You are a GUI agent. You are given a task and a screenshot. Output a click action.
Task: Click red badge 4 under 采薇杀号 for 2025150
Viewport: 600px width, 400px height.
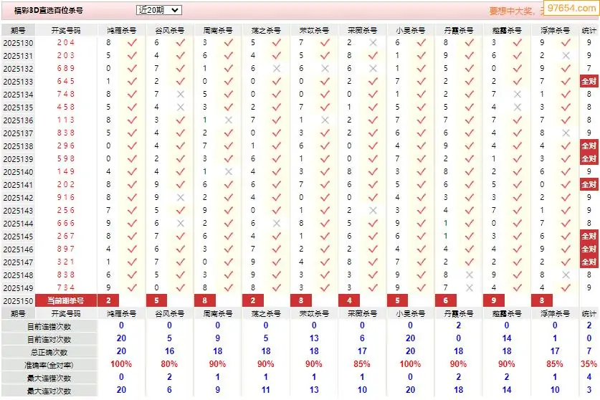pos(349,300)
